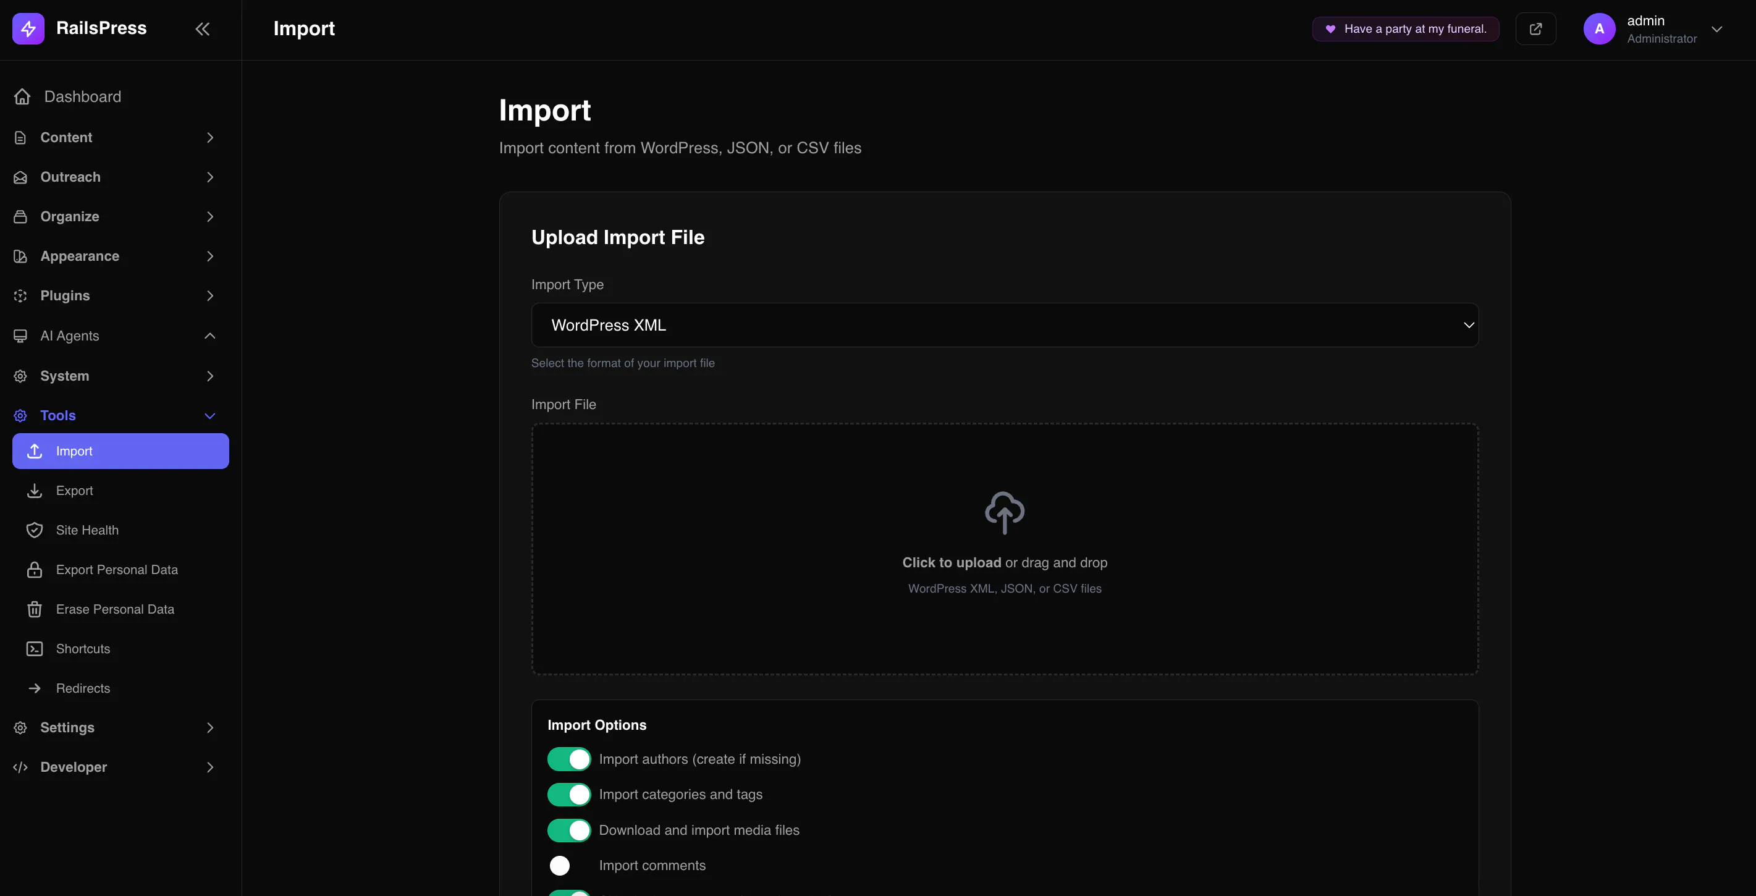Open the Export page
This screenshot has height=896, width=1756.
click(x=120, y=491)
